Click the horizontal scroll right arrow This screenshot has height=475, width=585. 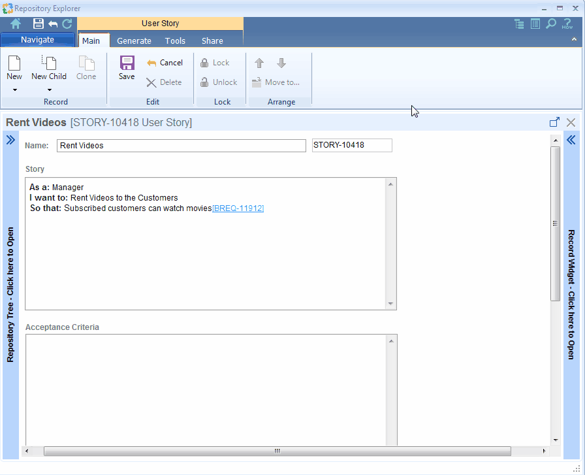[544, 451]
